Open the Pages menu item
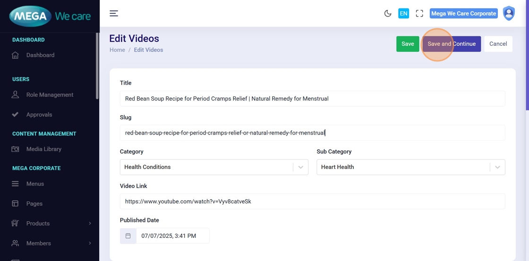The image size is (529, 261). tap(34, 204)
